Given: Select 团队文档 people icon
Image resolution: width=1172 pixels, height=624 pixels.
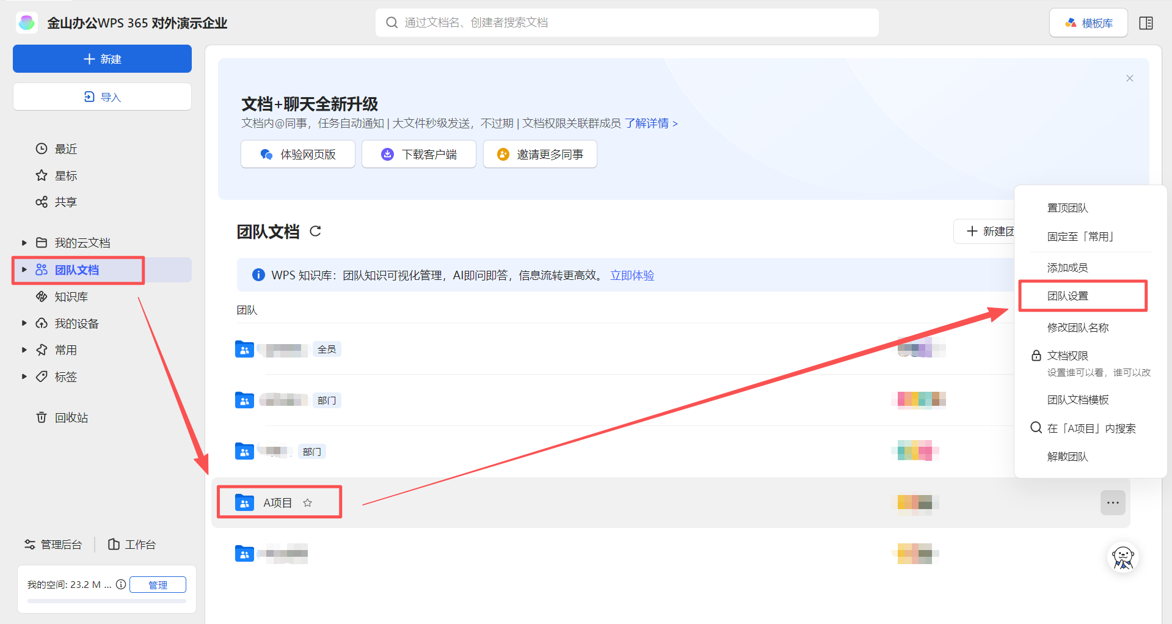Looking at the screenshot, I should coord(42,270).
